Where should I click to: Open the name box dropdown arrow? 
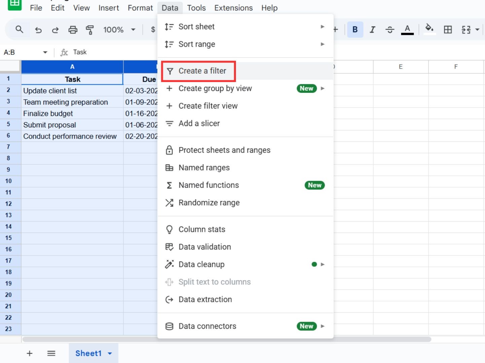[45, 52]
